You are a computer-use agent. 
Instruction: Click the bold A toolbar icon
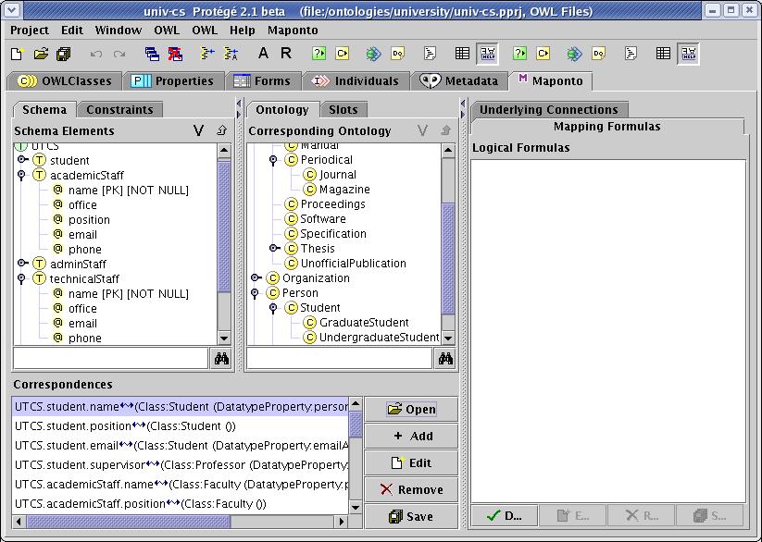(x=263, y=53)
